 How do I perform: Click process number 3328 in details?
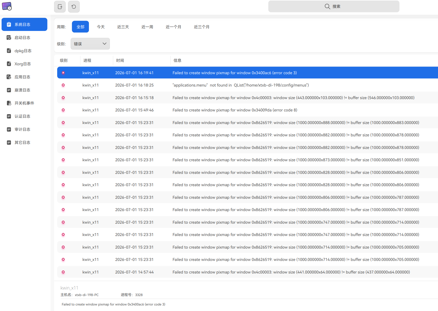click(x=139, y=295)
